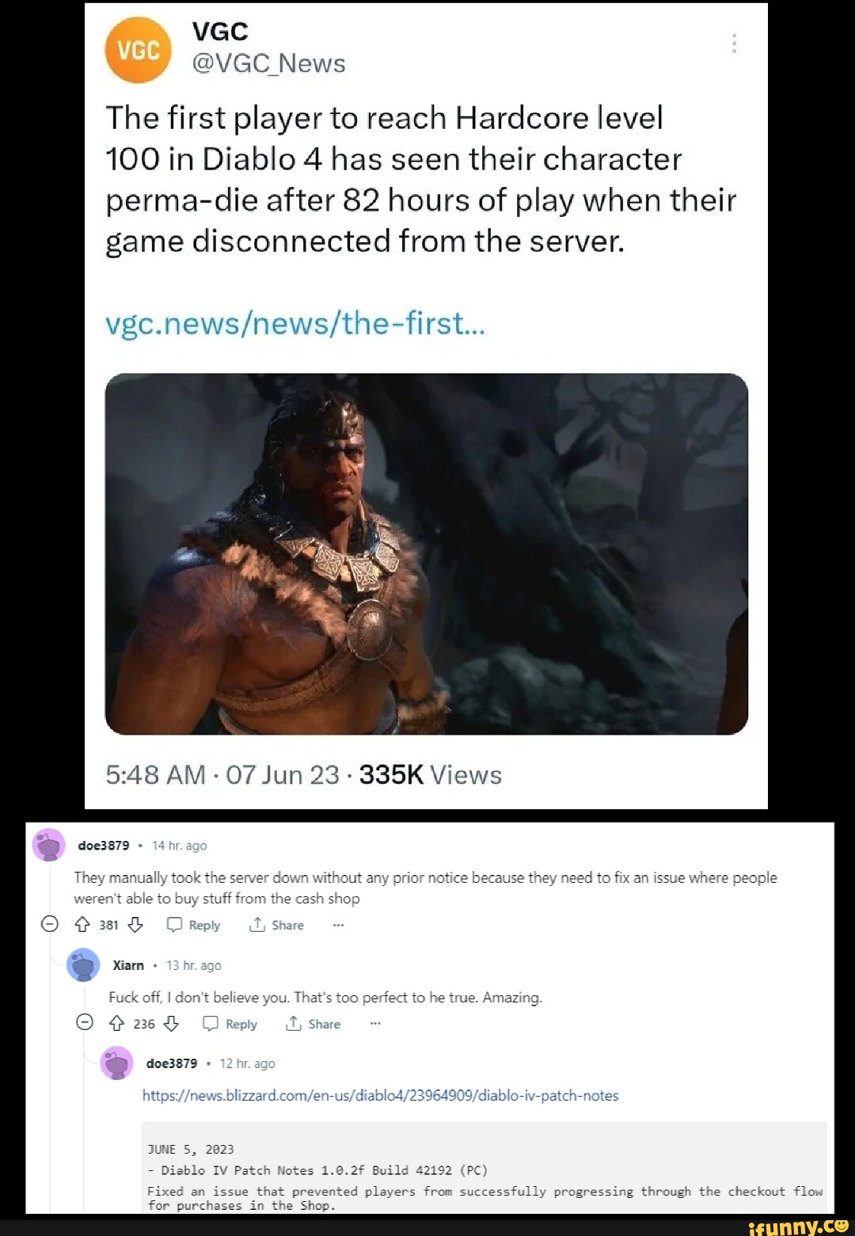855x1236 pixels.
Task: Reply to doe3879's top comment
Action: [194, 925]
